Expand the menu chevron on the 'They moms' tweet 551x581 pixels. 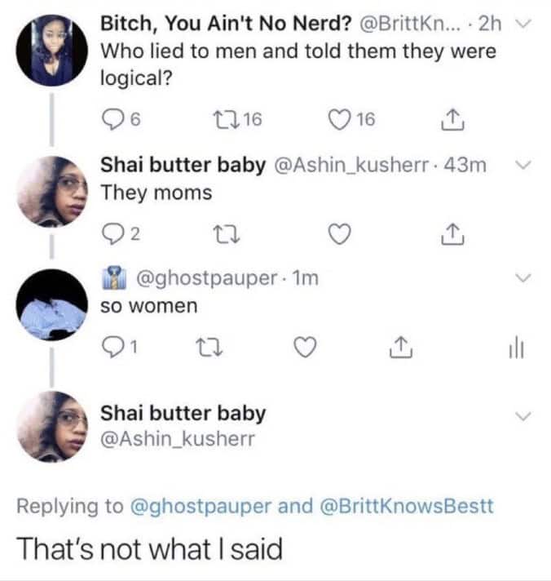[x=523, y=165]
